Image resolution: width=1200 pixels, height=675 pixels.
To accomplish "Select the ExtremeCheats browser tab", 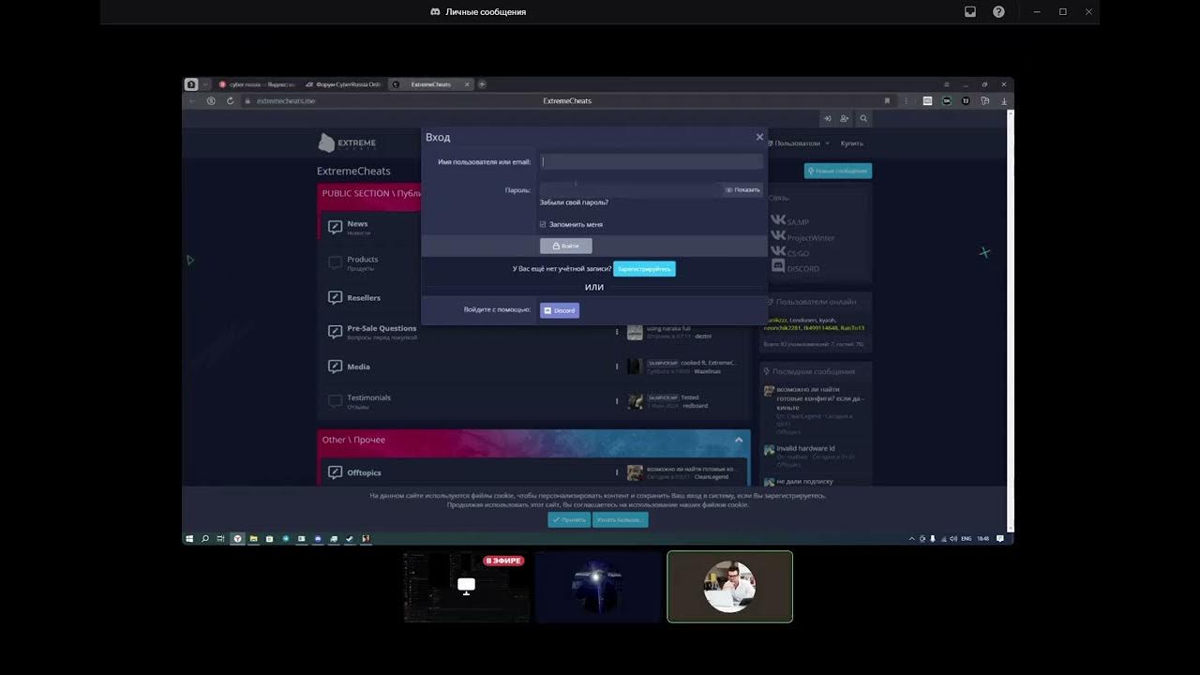I will 429,84.
